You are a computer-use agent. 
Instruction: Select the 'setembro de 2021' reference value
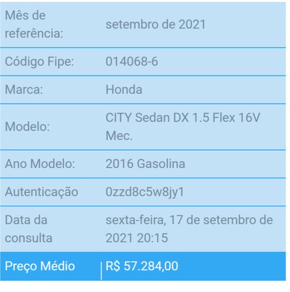click(x=156, y=24)
